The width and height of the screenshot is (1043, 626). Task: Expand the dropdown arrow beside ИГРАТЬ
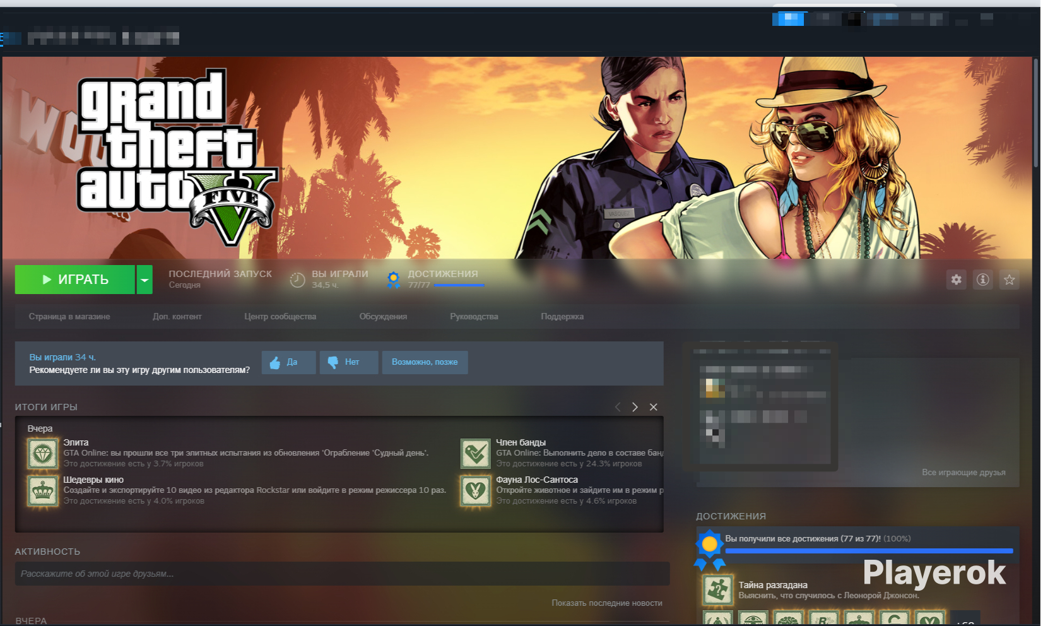click(144, 280)
